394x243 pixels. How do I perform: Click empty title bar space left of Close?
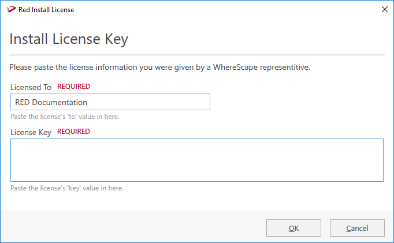coord(231,9)
